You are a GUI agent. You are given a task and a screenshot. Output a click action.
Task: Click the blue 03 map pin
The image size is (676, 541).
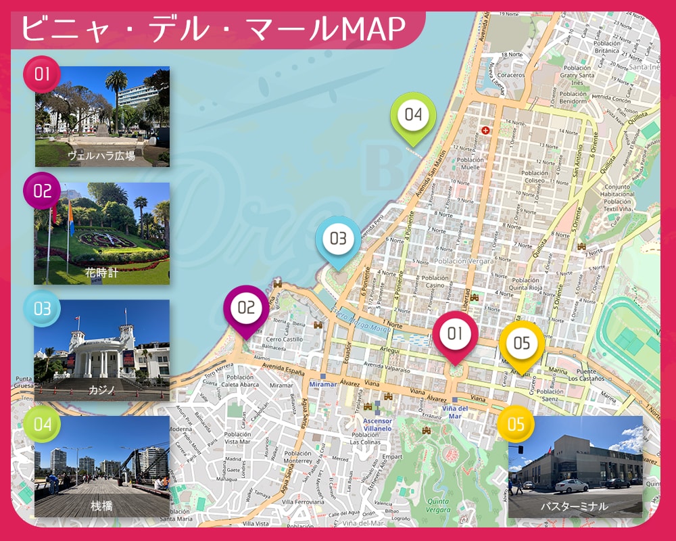click(x=338, y=239)
